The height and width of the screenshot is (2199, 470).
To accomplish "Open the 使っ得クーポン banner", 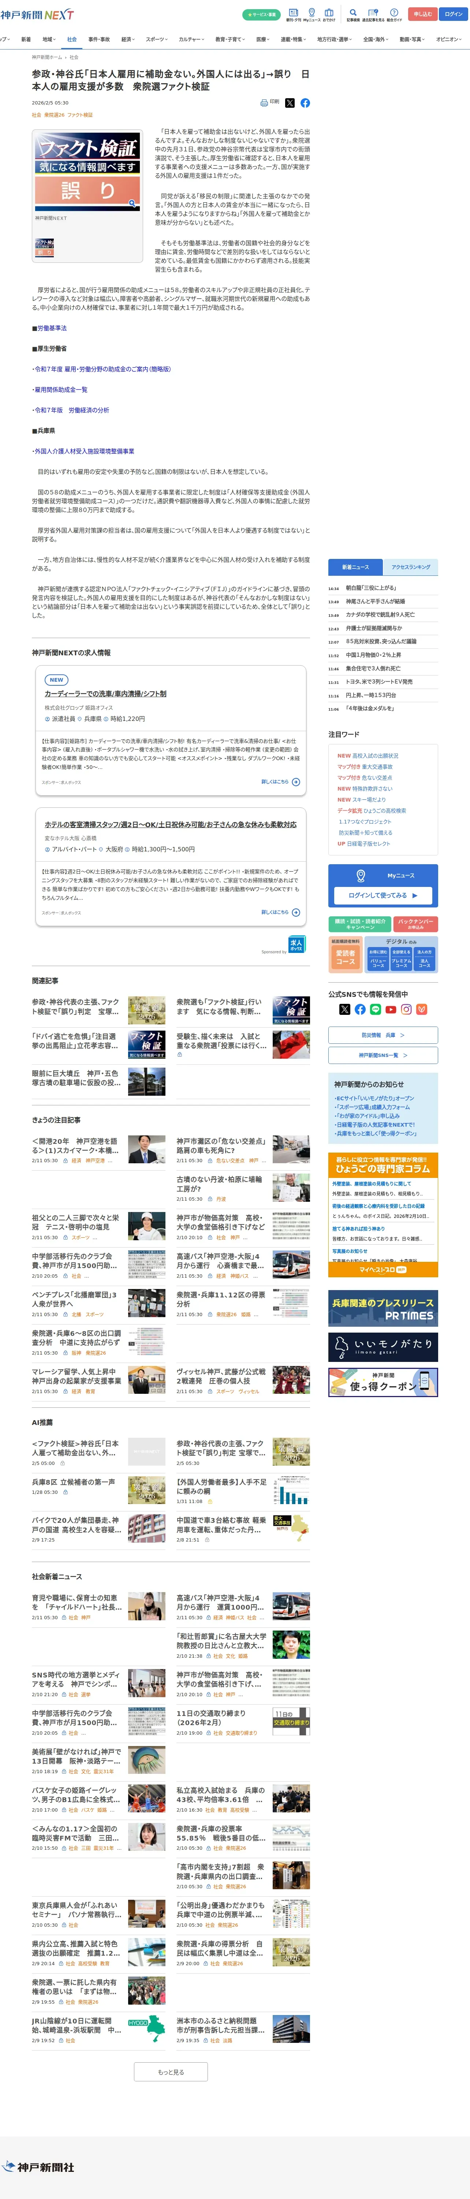I will 383,1382.
